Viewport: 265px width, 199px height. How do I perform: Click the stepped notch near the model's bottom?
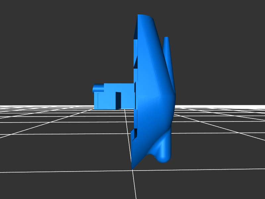point(134,135)
